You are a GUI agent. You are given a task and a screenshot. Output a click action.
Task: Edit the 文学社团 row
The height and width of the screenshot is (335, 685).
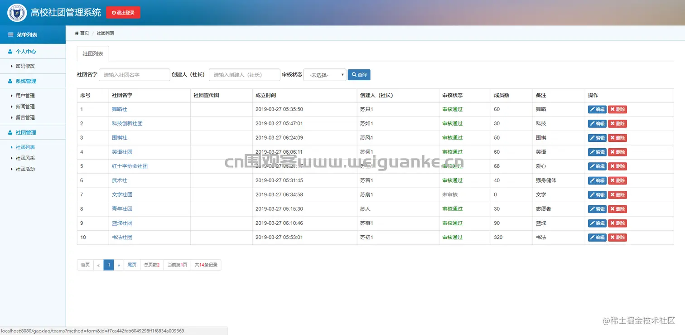(x=597, y=195)
